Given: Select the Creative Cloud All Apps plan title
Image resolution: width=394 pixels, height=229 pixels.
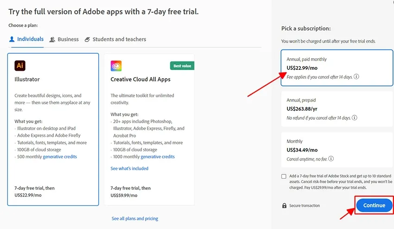Looking at the screenshot, I should [x=140, y=79].
